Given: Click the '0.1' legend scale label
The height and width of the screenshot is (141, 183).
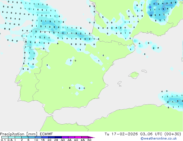Looking at the screenshot, I should (x=3, y=140).
